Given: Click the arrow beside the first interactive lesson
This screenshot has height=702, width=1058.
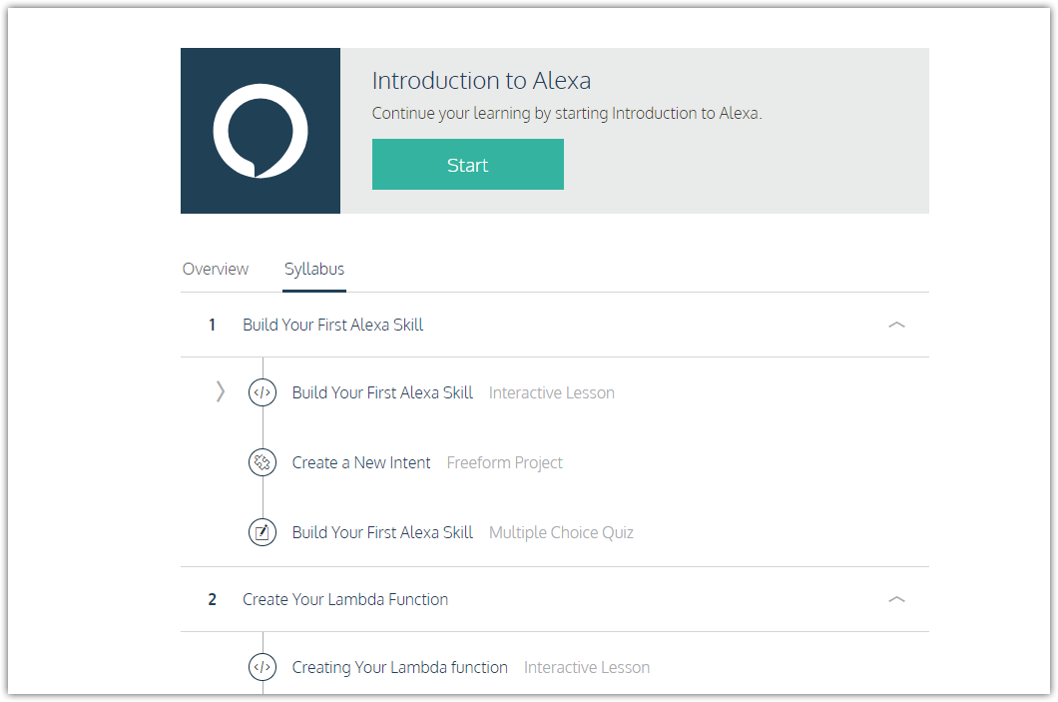Looking at the screenshot, I should 220,391.
